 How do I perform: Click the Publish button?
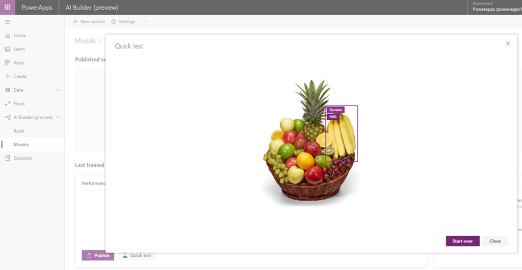(x=98, y=255)
